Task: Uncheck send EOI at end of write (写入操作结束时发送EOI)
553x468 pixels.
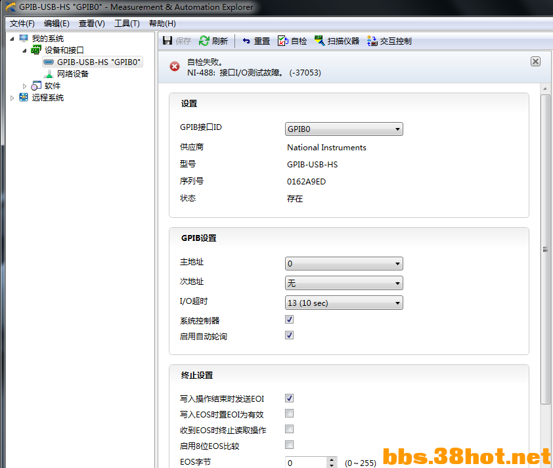Action: click(289, 398)
